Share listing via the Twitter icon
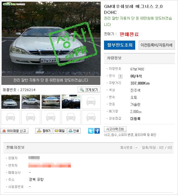The image size is (178, 195). [x=91, y=131]
